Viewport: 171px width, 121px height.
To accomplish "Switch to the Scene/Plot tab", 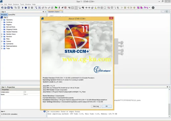I will pyautogui.click(x=12, y=15).
